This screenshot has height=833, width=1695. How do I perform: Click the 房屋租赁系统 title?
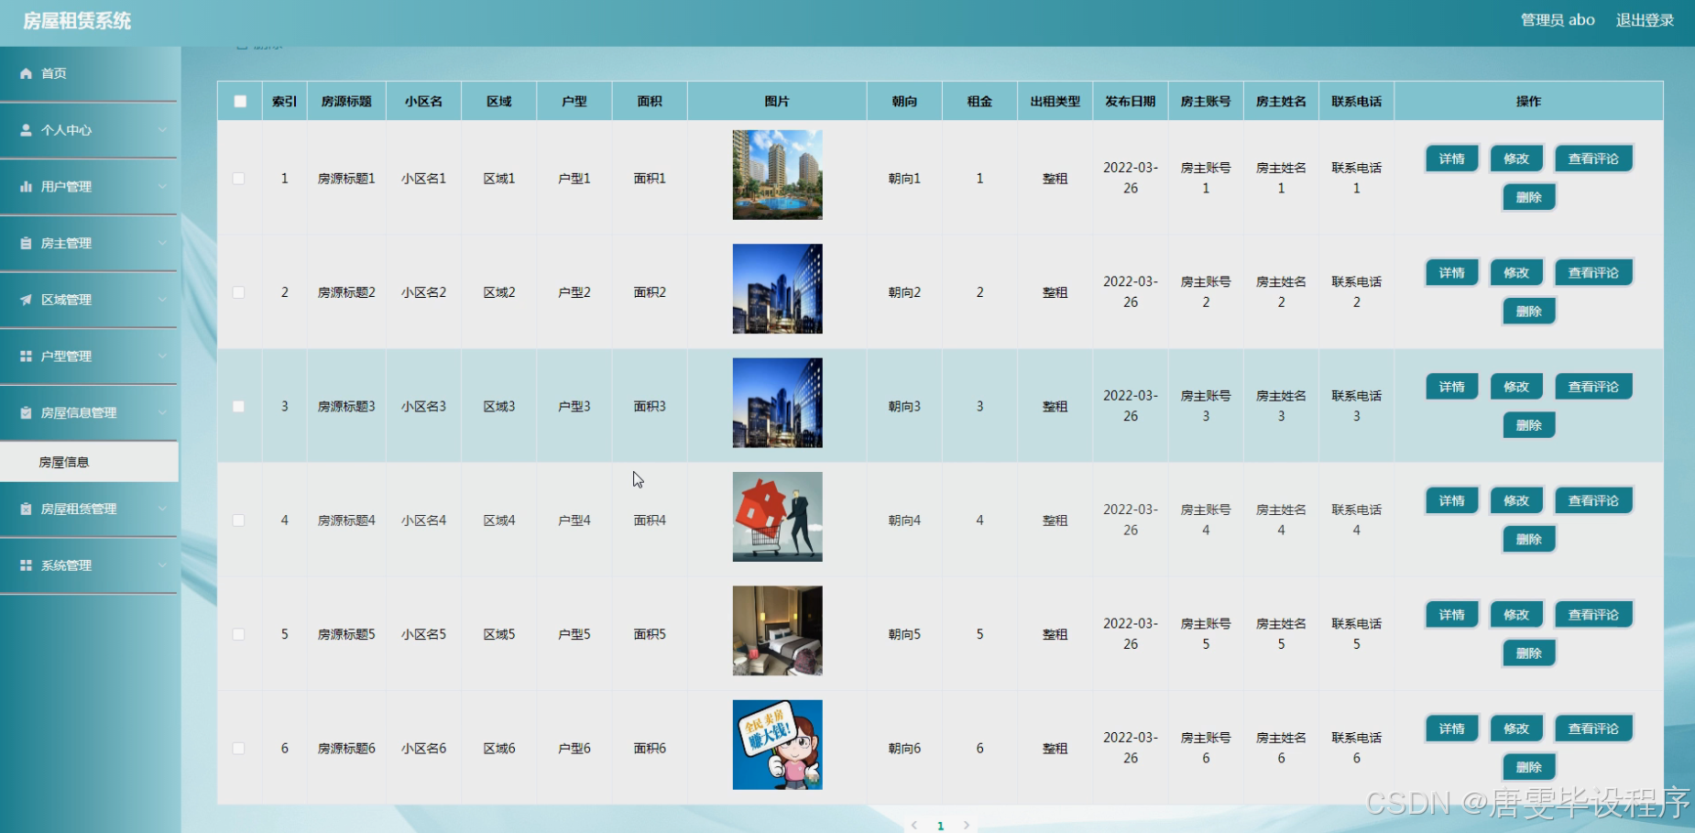pos(77,21)
